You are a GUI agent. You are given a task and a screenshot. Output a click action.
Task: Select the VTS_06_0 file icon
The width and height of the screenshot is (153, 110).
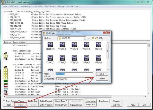(62, 58)
